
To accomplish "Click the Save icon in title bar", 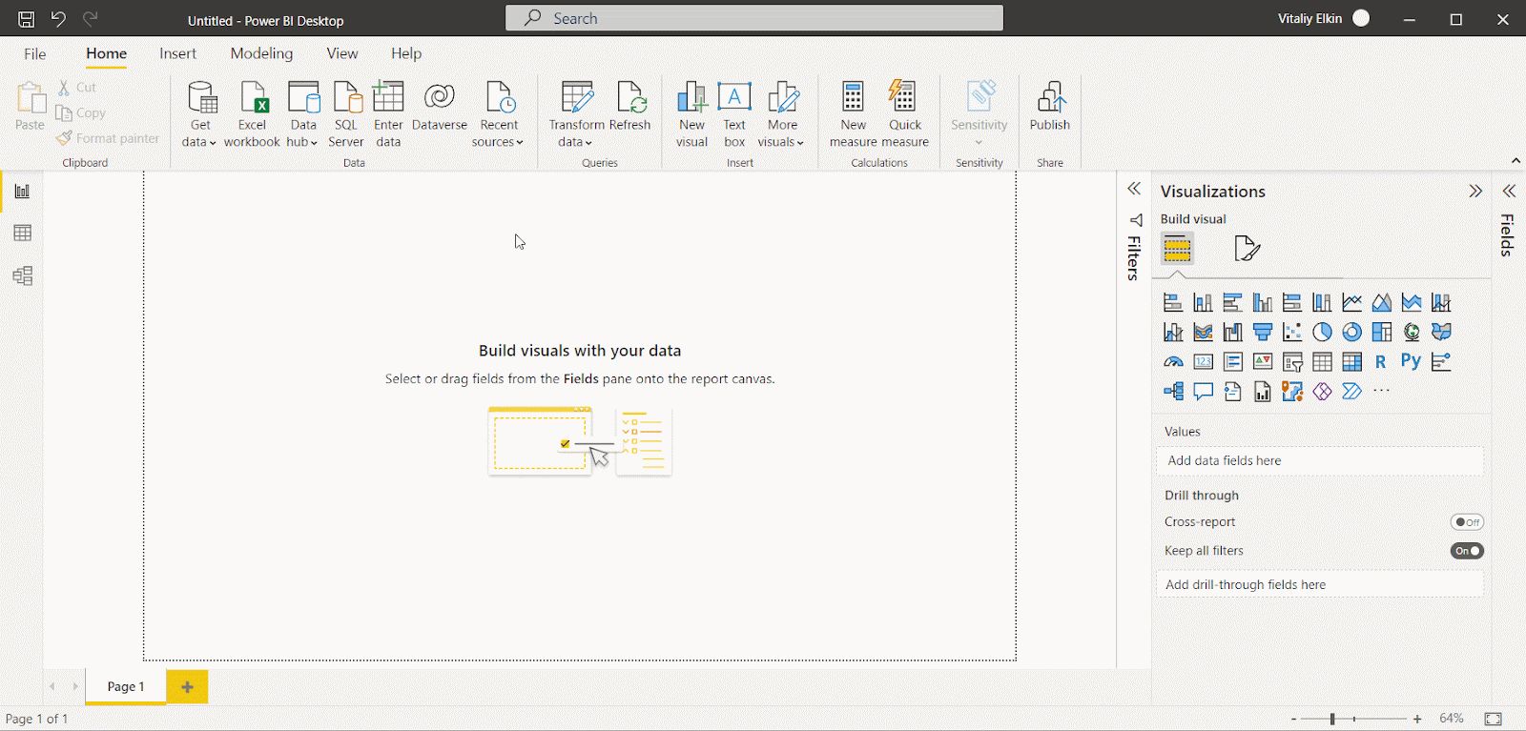I will [x=27, y=19].
